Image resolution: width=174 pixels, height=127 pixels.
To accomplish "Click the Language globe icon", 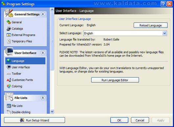I will (x=9, y=61).
